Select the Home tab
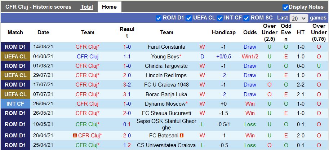 click(x=109, y=7)
